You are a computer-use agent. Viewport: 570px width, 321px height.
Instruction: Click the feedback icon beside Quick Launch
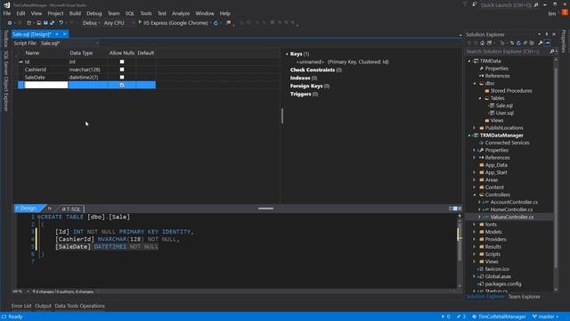475,4
